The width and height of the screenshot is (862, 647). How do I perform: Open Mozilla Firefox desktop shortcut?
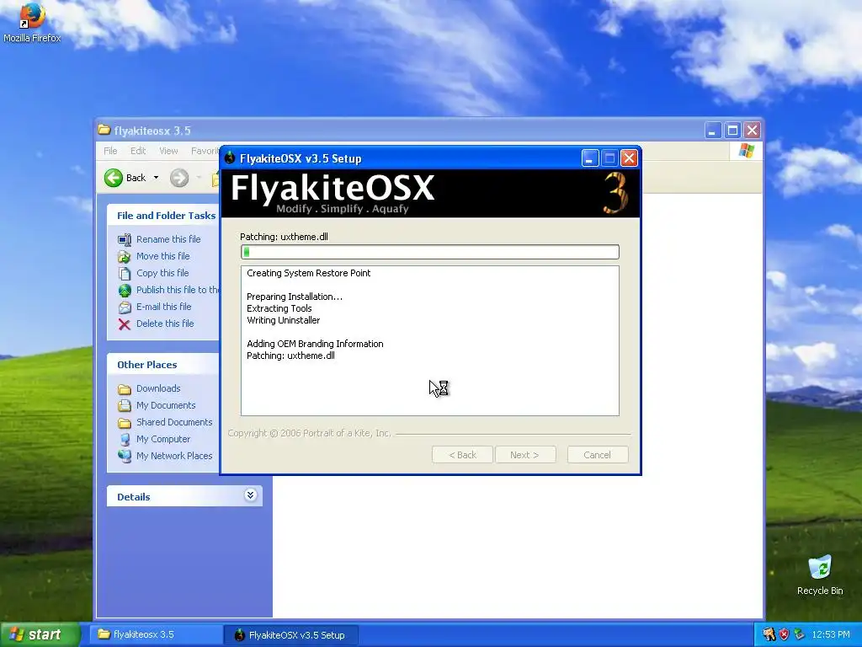click(32, 23)
